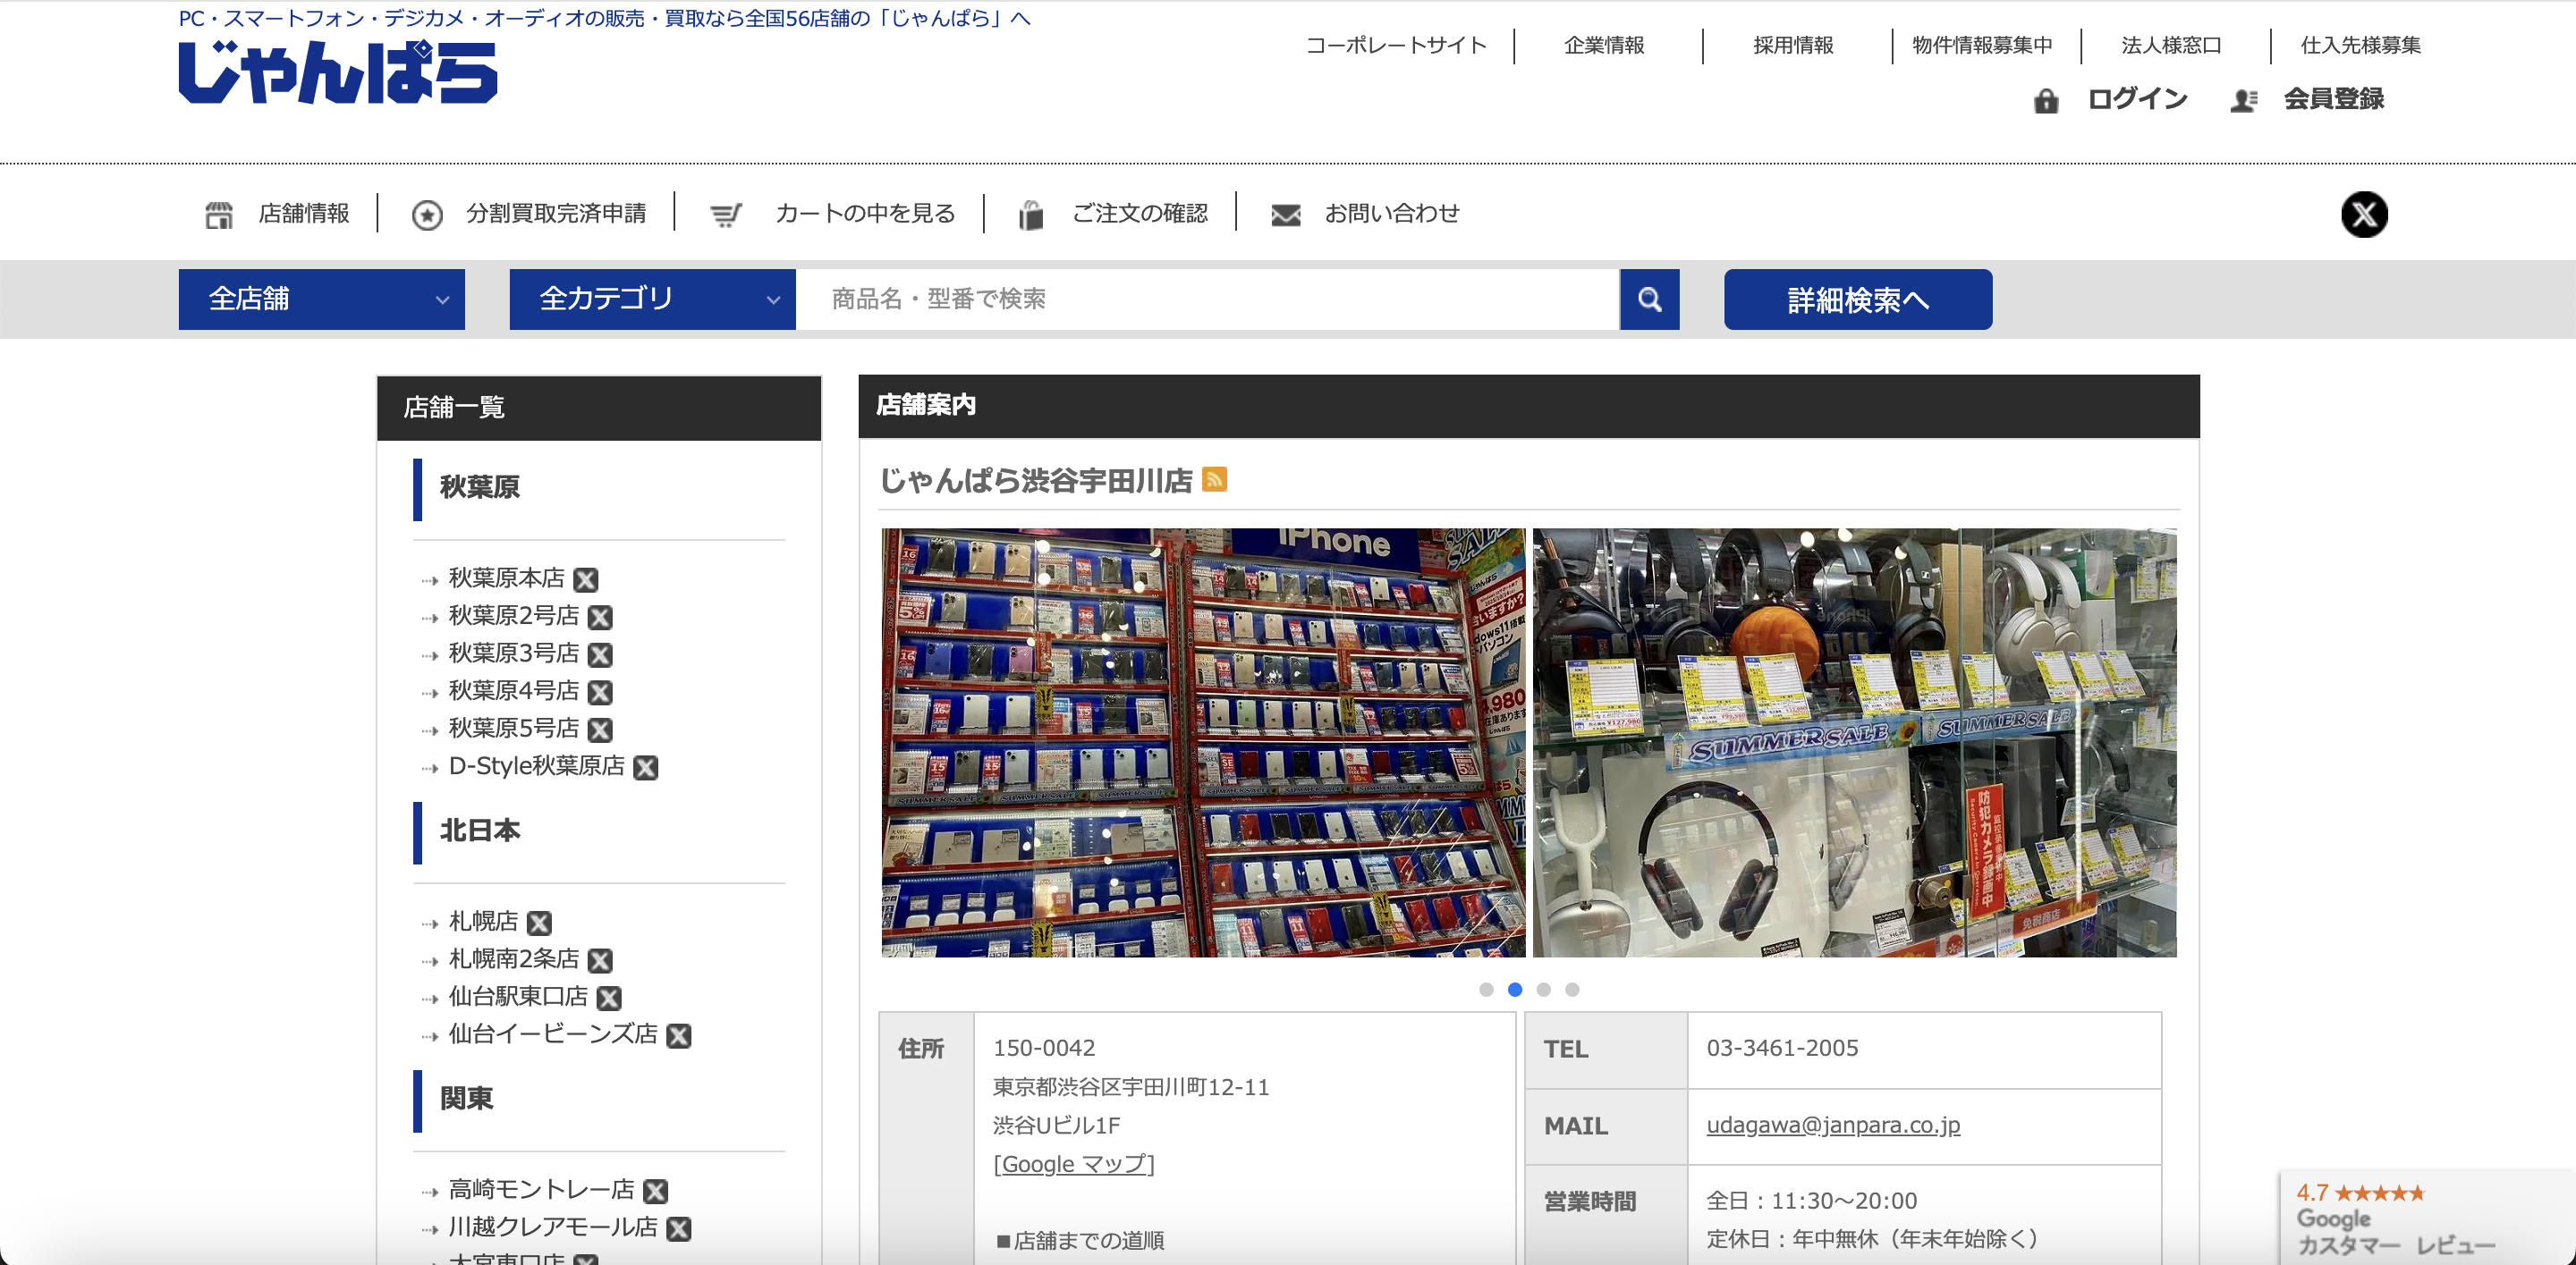
Task: Select the second carousel dot
Action: (1515, 990)
